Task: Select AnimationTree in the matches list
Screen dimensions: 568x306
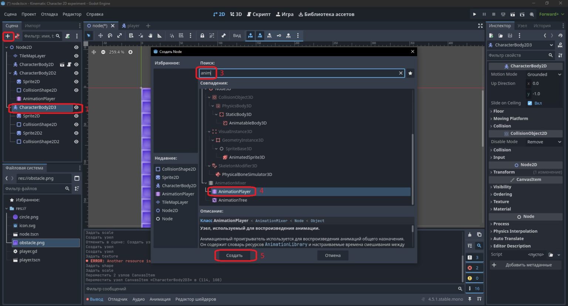Action: (233, 200)
